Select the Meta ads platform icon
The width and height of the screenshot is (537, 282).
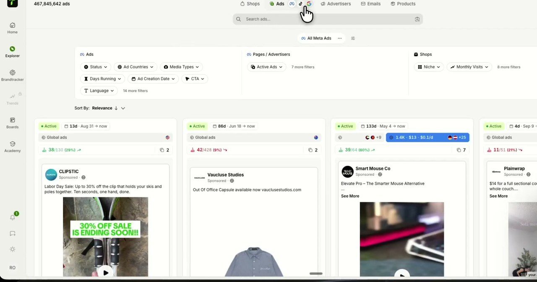tap(292, 4)
